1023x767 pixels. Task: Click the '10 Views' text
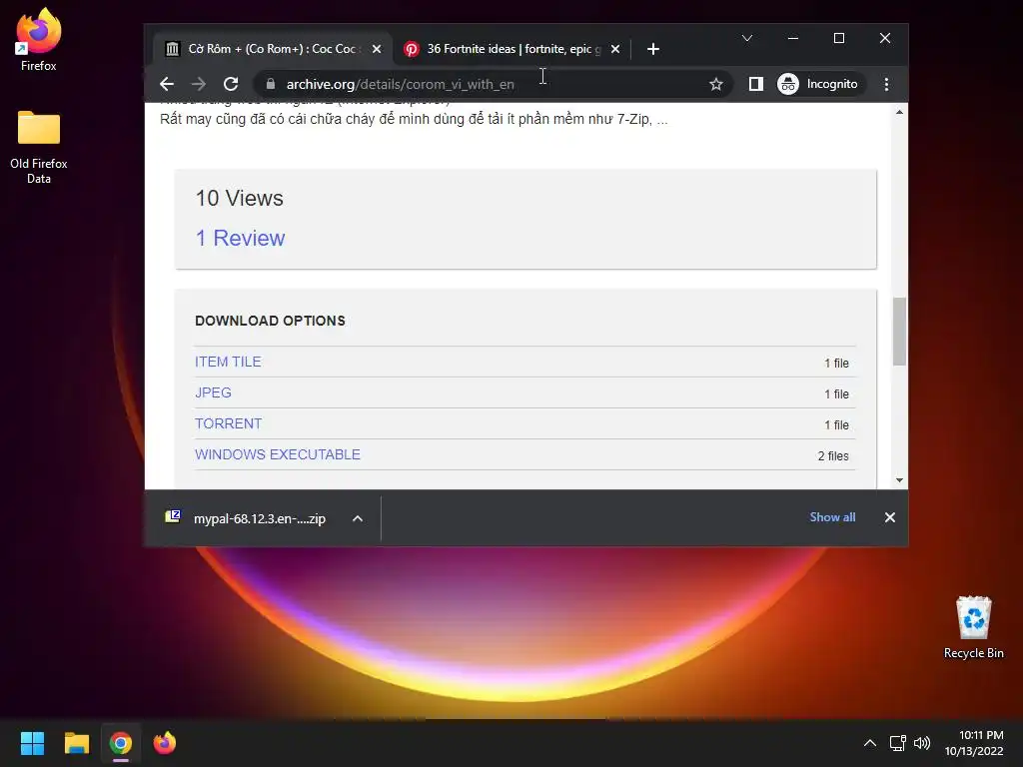click(x=240, y=199)
